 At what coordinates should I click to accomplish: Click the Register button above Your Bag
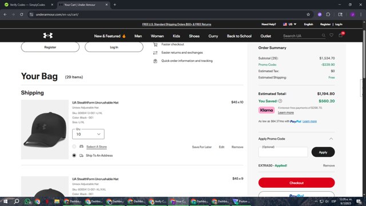click(50, 47)
